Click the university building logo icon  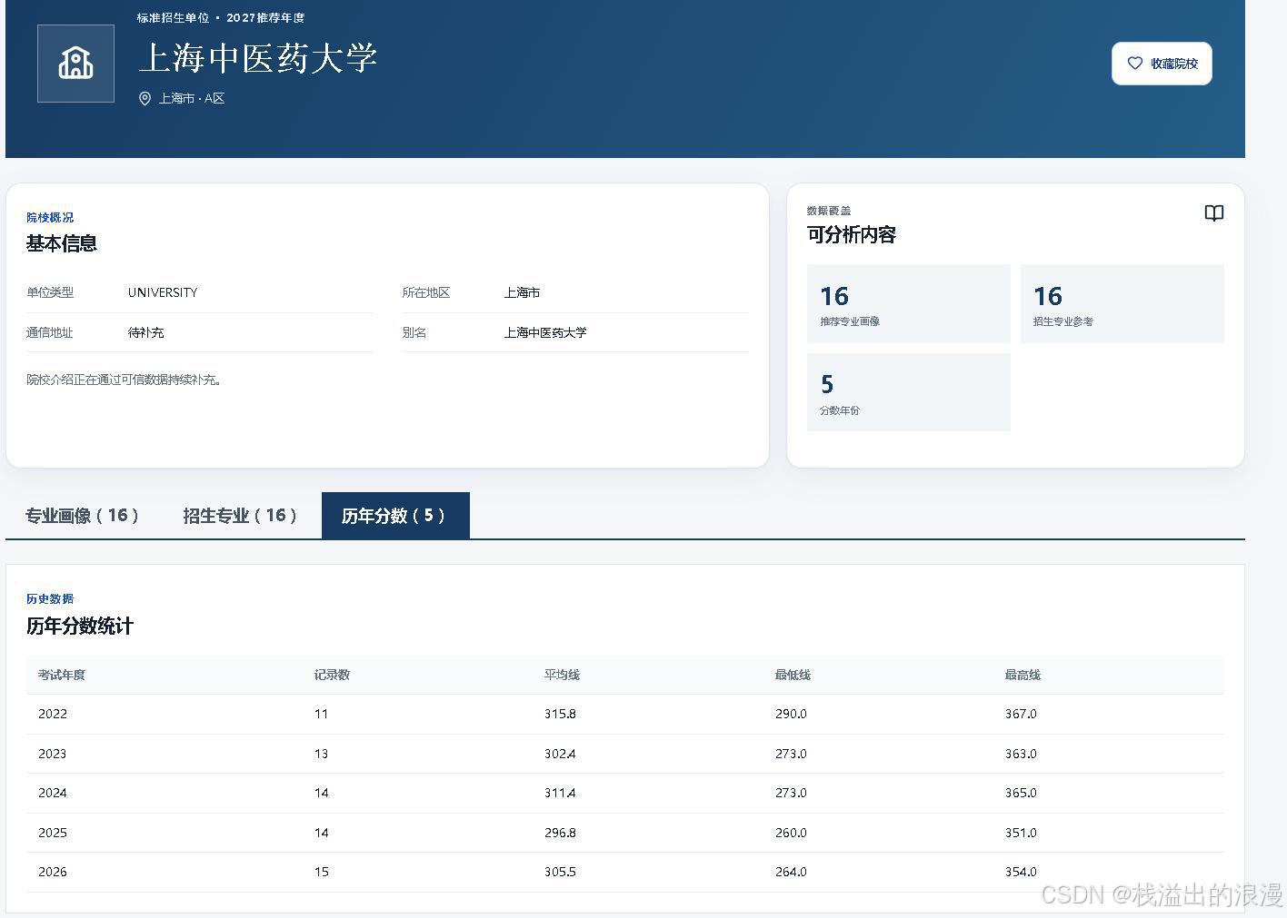[75, 64]
